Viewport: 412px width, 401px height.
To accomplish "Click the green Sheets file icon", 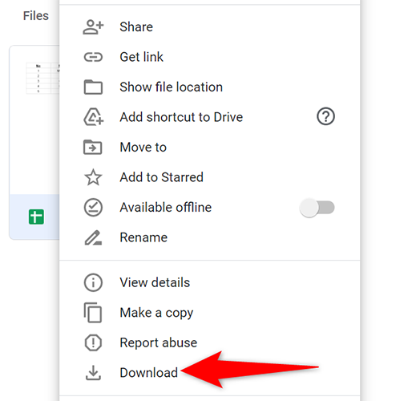I will [36, 217].
